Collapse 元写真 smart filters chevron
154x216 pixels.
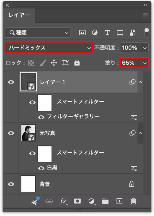pos(140,133)
